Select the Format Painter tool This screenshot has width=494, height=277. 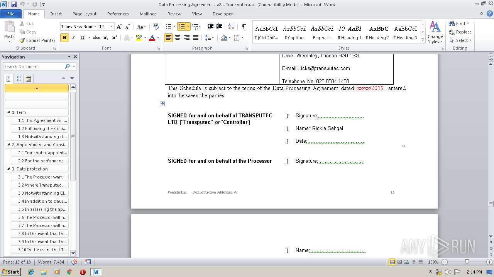[x=37, y=40]
